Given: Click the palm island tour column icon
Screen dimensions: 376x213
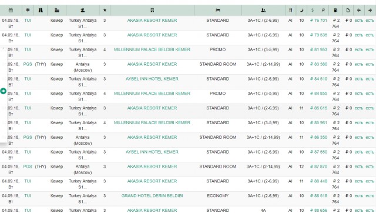Looking at the screenshot, I should click(x=82, y=10).
